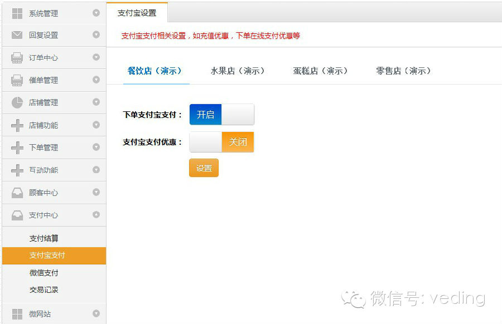Expand the 订单中心 menu arrow
502x324 pixels.
click(96, 57)
